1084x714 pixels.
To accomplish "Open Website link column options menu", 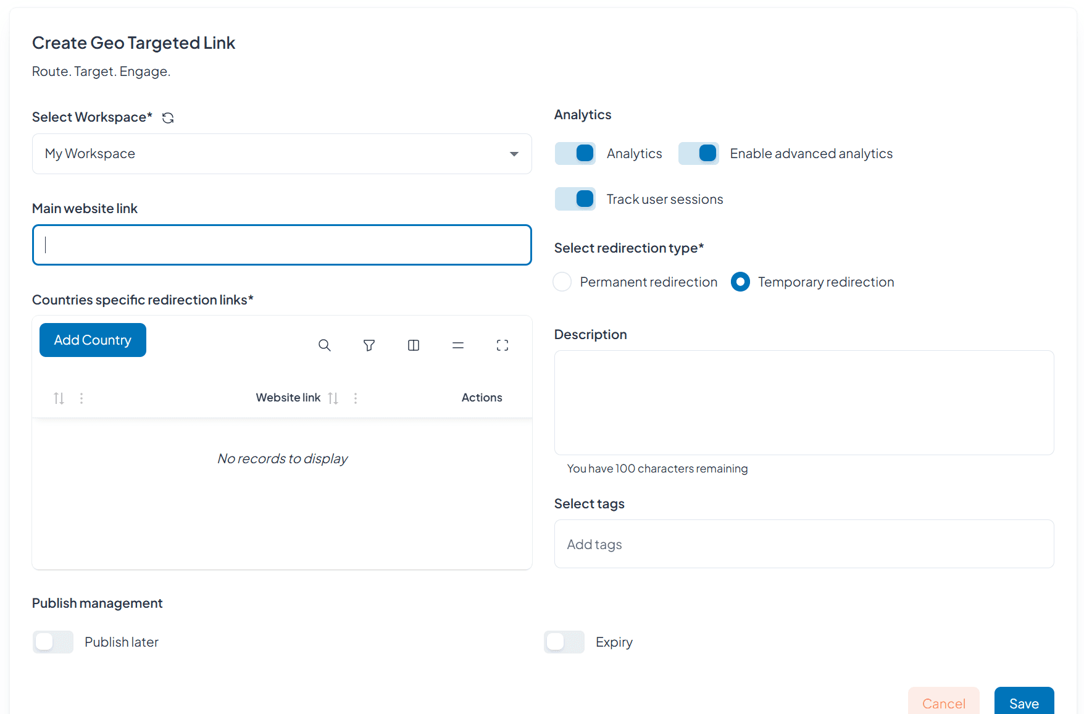I will pos(356,398).
